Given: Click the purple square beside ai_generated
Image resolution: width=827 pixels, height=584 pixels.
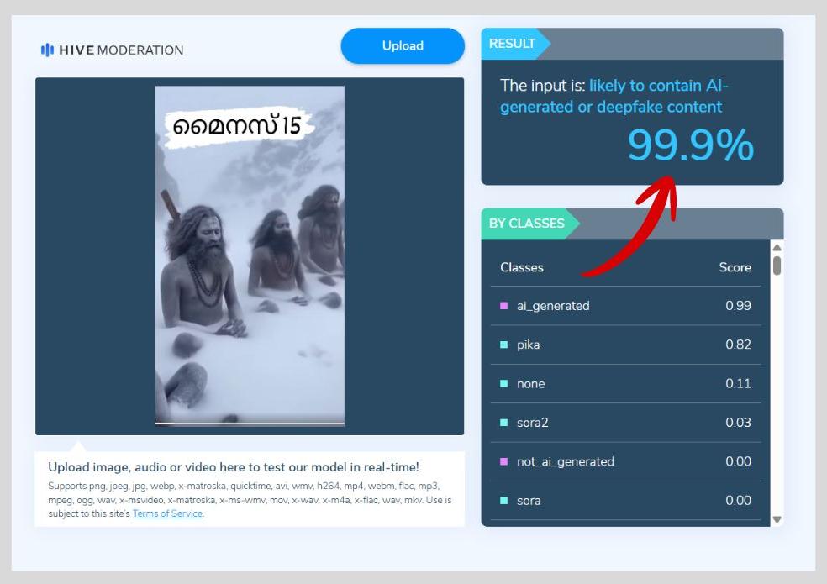Looking at the screenshot, I should 504,306.
